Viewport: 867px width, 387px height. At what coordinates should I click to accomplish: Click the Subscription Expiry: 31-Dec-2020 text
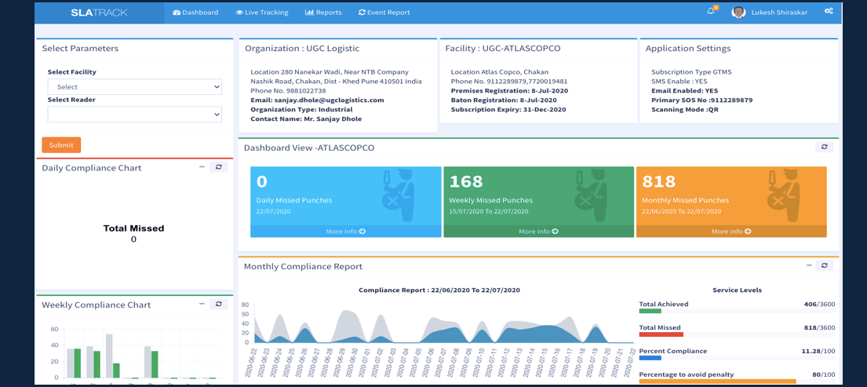pos(508,109)
